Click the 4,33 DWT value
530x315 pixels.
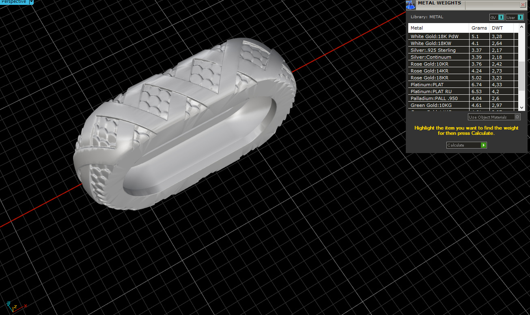[496, 85]
